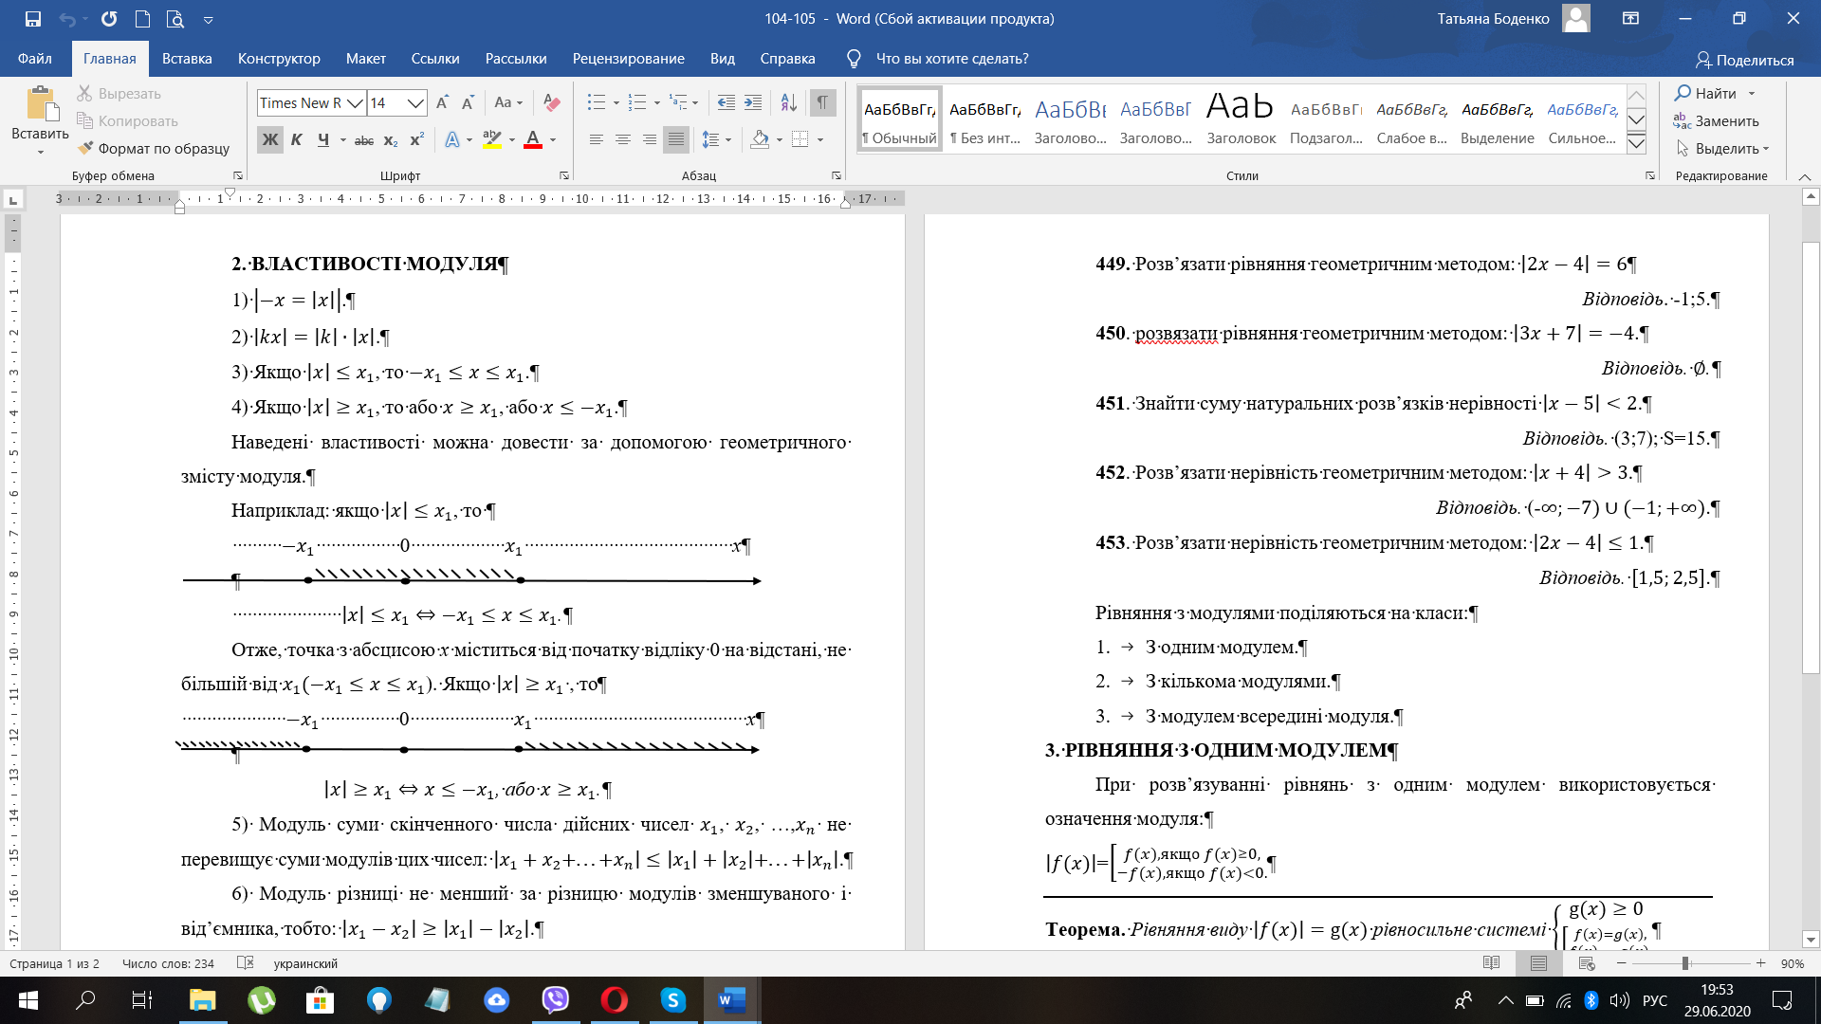Open the font name dropdown (Times New R)
This screenshot has width=1821, height=1024.
point(356,102)
